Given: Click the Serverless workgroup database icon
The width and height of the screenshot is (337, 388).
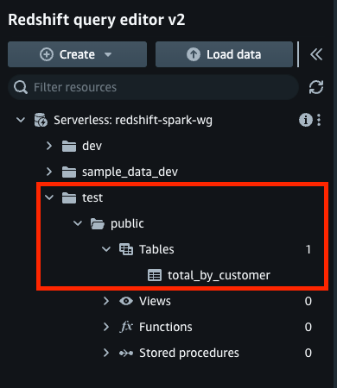Looking at the screenshot, I should point(41,120).
